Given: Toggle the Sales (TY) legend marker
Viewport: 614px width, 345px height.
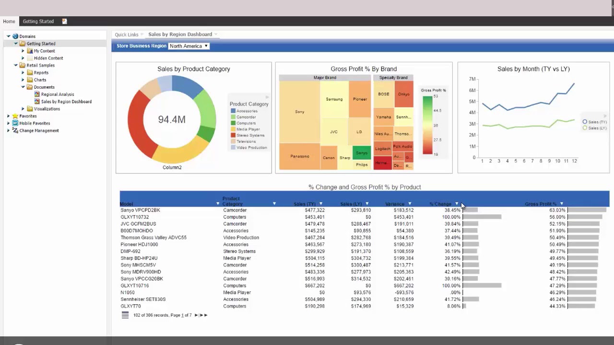Looking at the screenshot, I should [x=585, y=122].
